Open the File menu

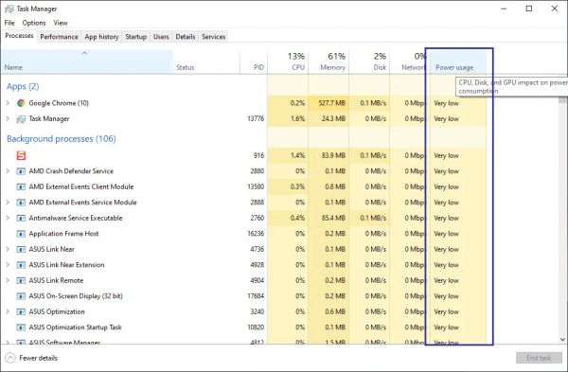click(9, 23)
